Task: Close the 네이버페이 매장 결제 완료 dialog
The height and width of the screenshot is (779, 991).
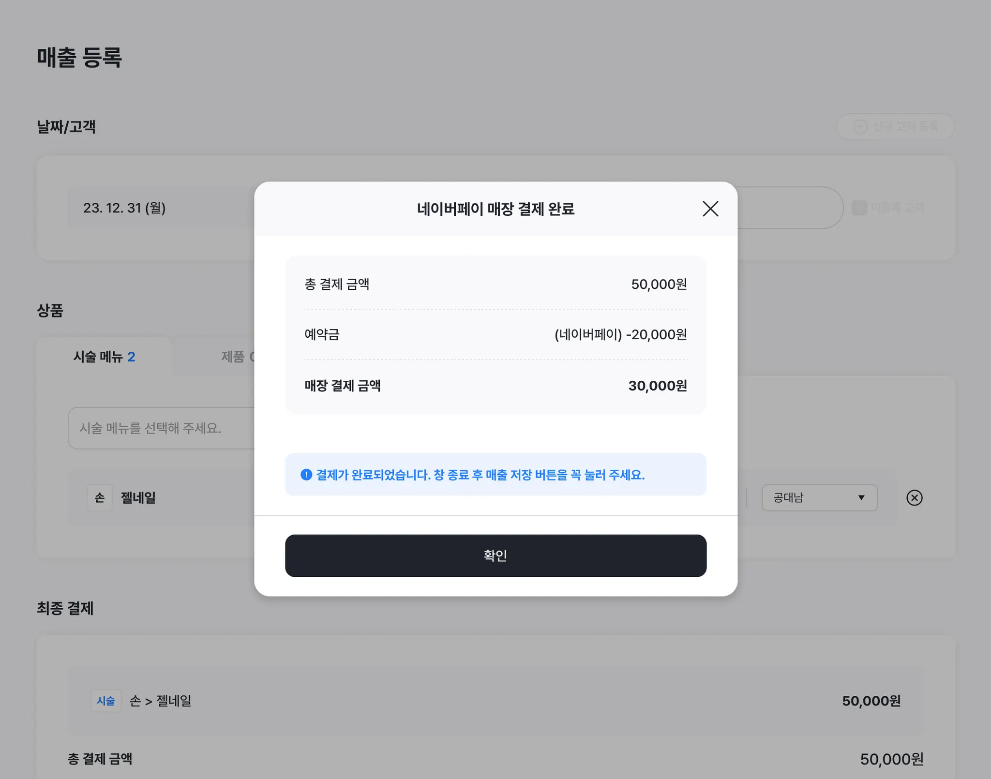Action: 710,209
